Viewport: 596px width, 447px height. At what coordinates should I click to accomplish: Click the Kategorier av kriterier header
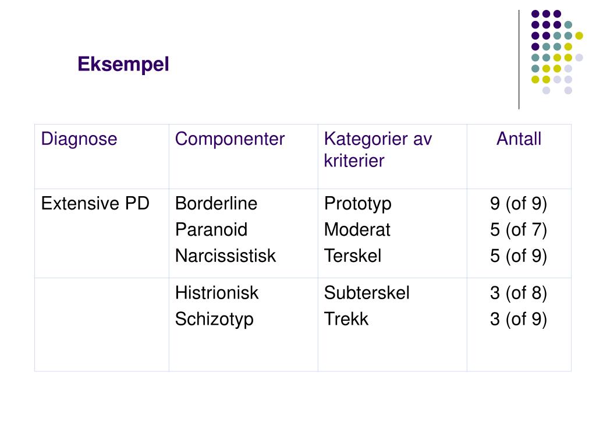(378, 150)
